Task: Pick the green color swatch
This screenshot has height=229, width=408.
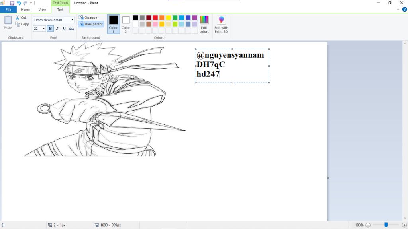Action: click(175, 17)
